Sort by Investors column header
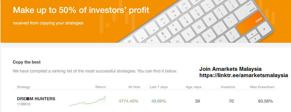 [x=228, y=87]
